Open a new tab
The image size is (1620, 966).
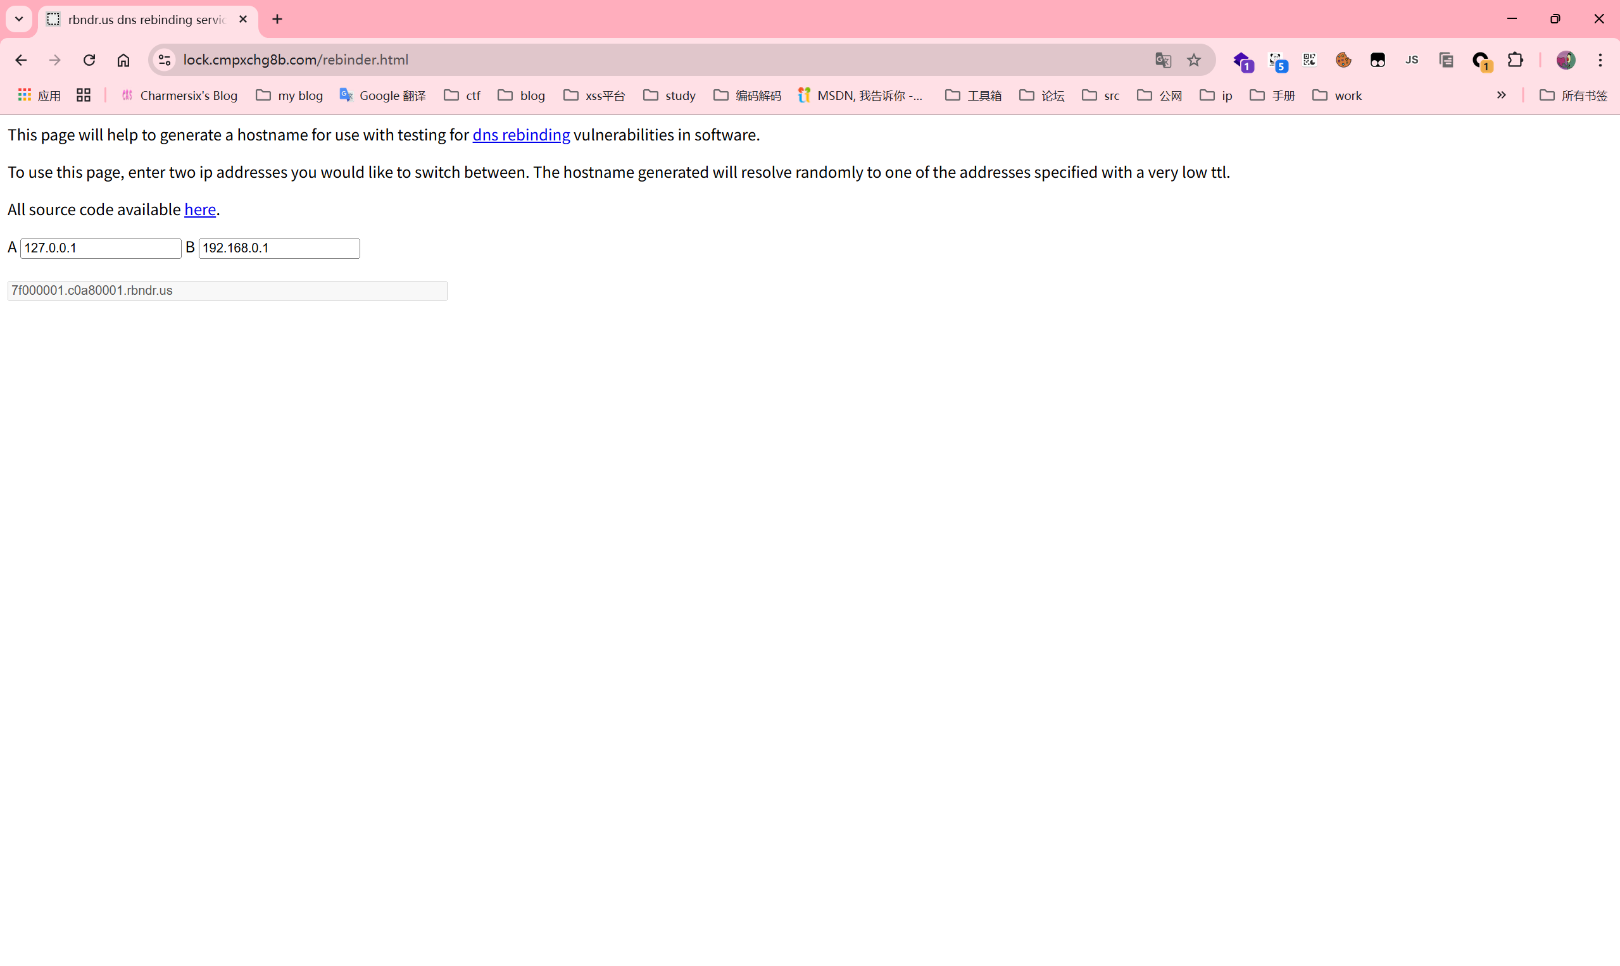coord(277,19)
